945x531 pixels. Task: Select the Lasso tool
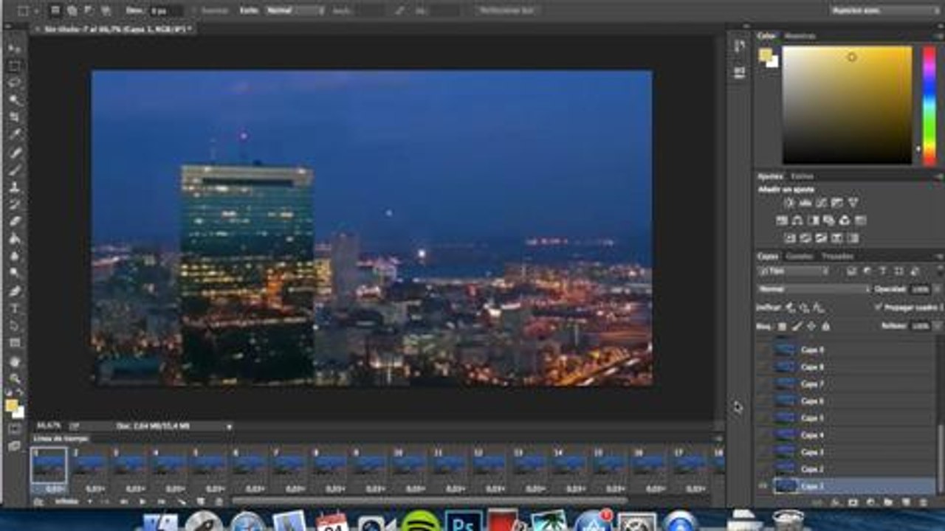click(14, 83)
